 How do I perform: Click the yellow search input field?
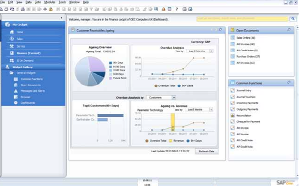pyautogui.click(x=243, y=19)
